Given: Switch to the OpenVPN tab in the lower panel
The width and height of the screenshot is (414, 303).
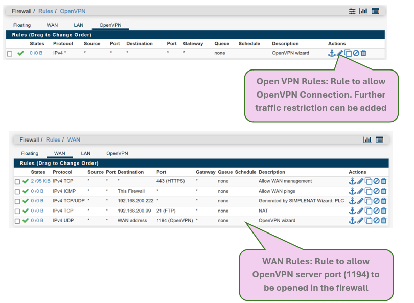Looking at the screenshot, I should point(117,153).
